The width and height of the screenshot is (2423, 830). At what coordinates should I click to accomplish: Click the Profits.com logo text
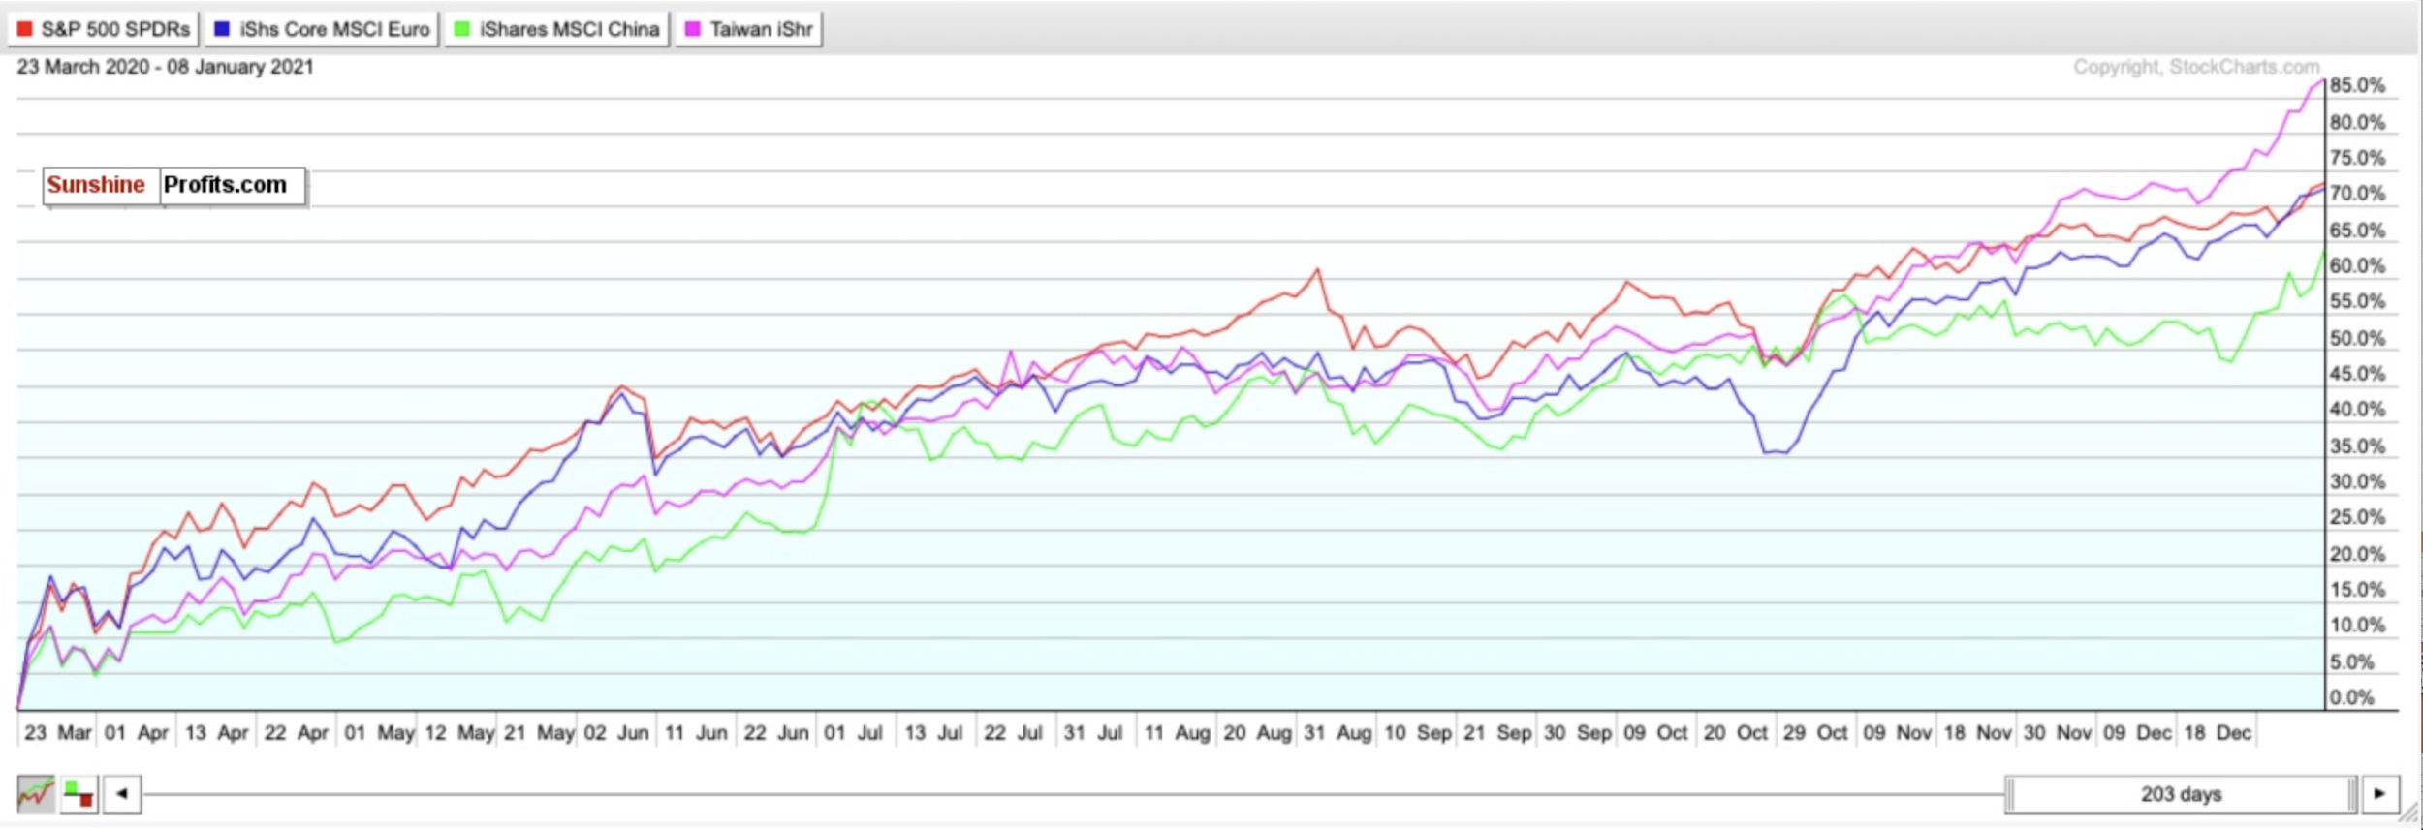(x=225, y=185)
